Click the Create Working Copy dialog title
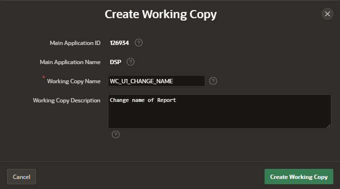This screenshot has width=340, height=189. (160, 14)
